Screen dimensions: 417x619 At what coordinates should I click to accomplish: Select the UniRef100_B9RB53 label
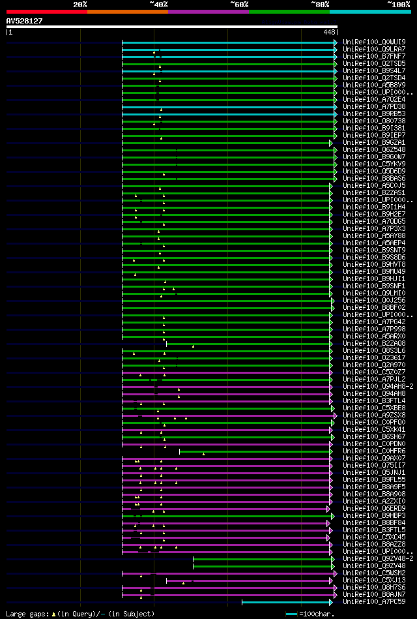pos(375,113)
